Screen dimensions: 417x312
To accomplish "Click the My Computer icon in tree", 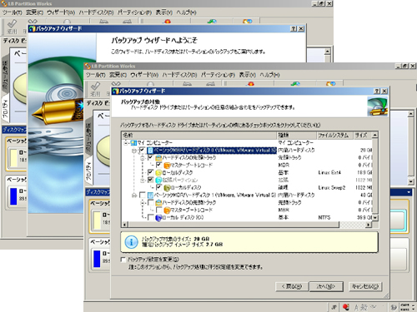I will (133, 143).
